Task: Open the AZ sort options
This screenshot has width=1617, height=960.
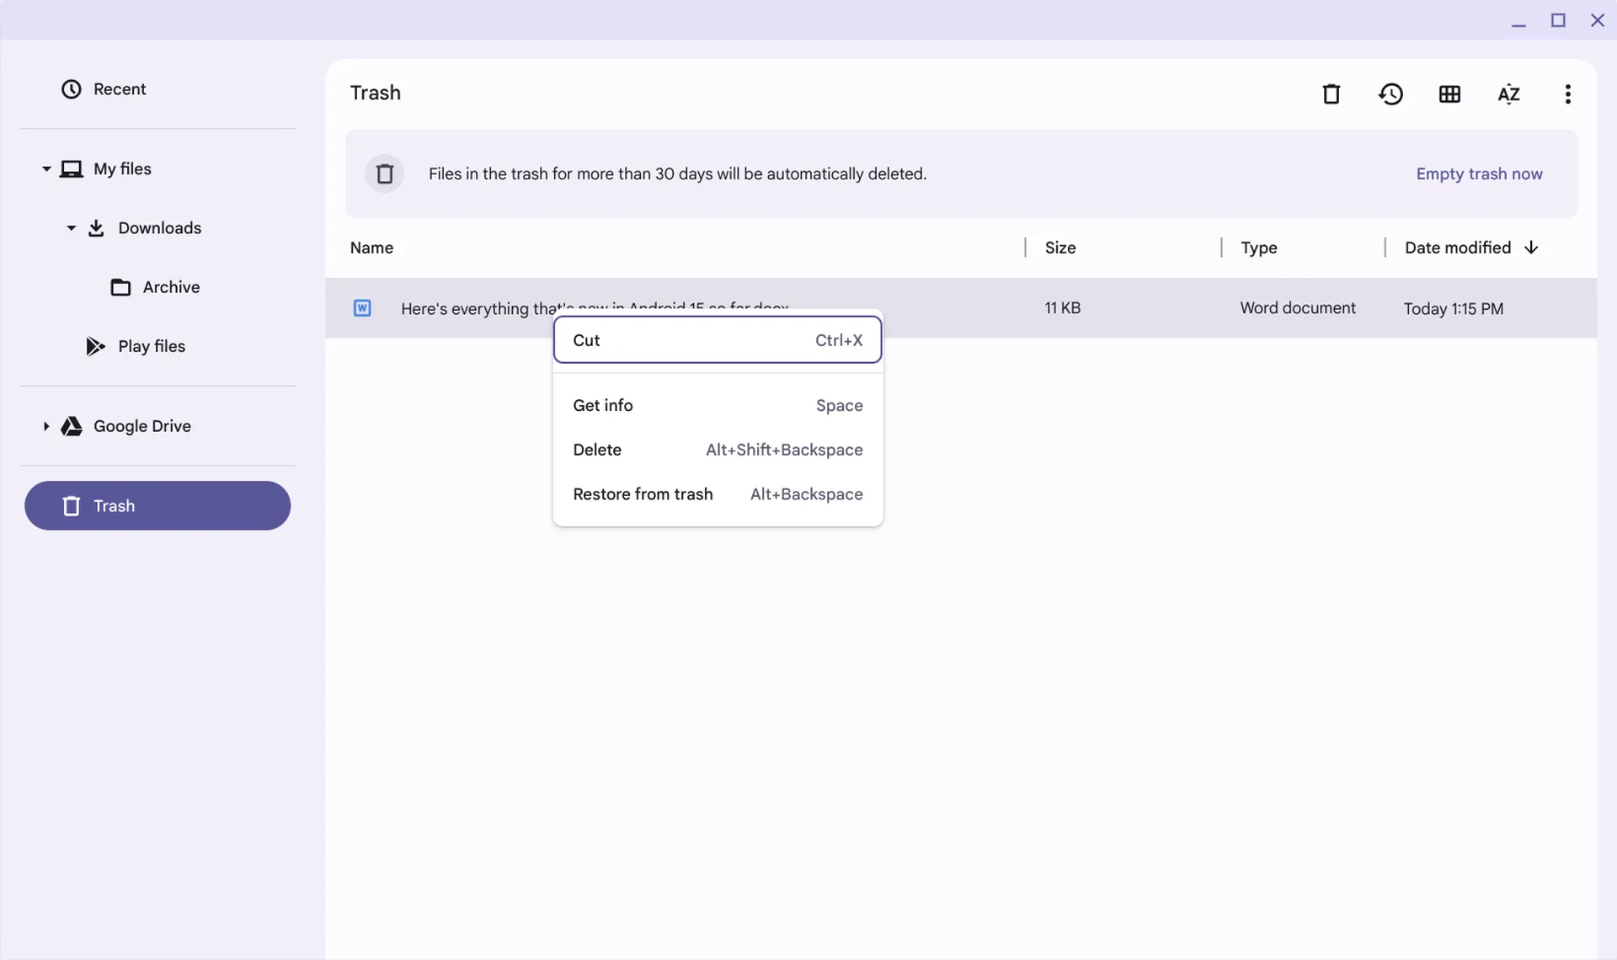Action: point(1508,93)
